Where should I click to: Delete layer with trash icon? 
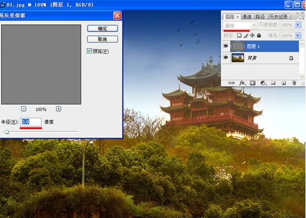pos(294,83)
